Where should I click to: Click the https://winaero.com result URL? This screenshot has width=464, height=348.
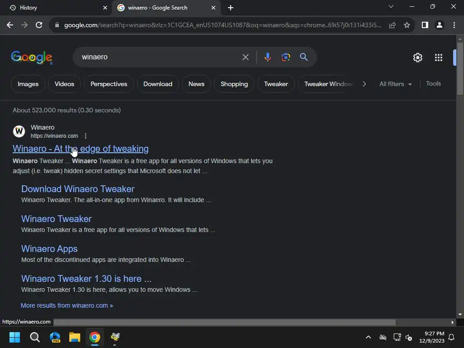pyautogui.click(x=54, y=136)
